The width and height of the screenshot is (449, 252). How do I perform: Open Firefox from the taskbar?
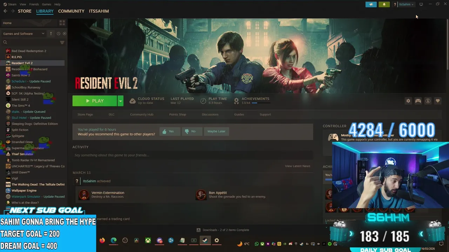tap(102, 240)
